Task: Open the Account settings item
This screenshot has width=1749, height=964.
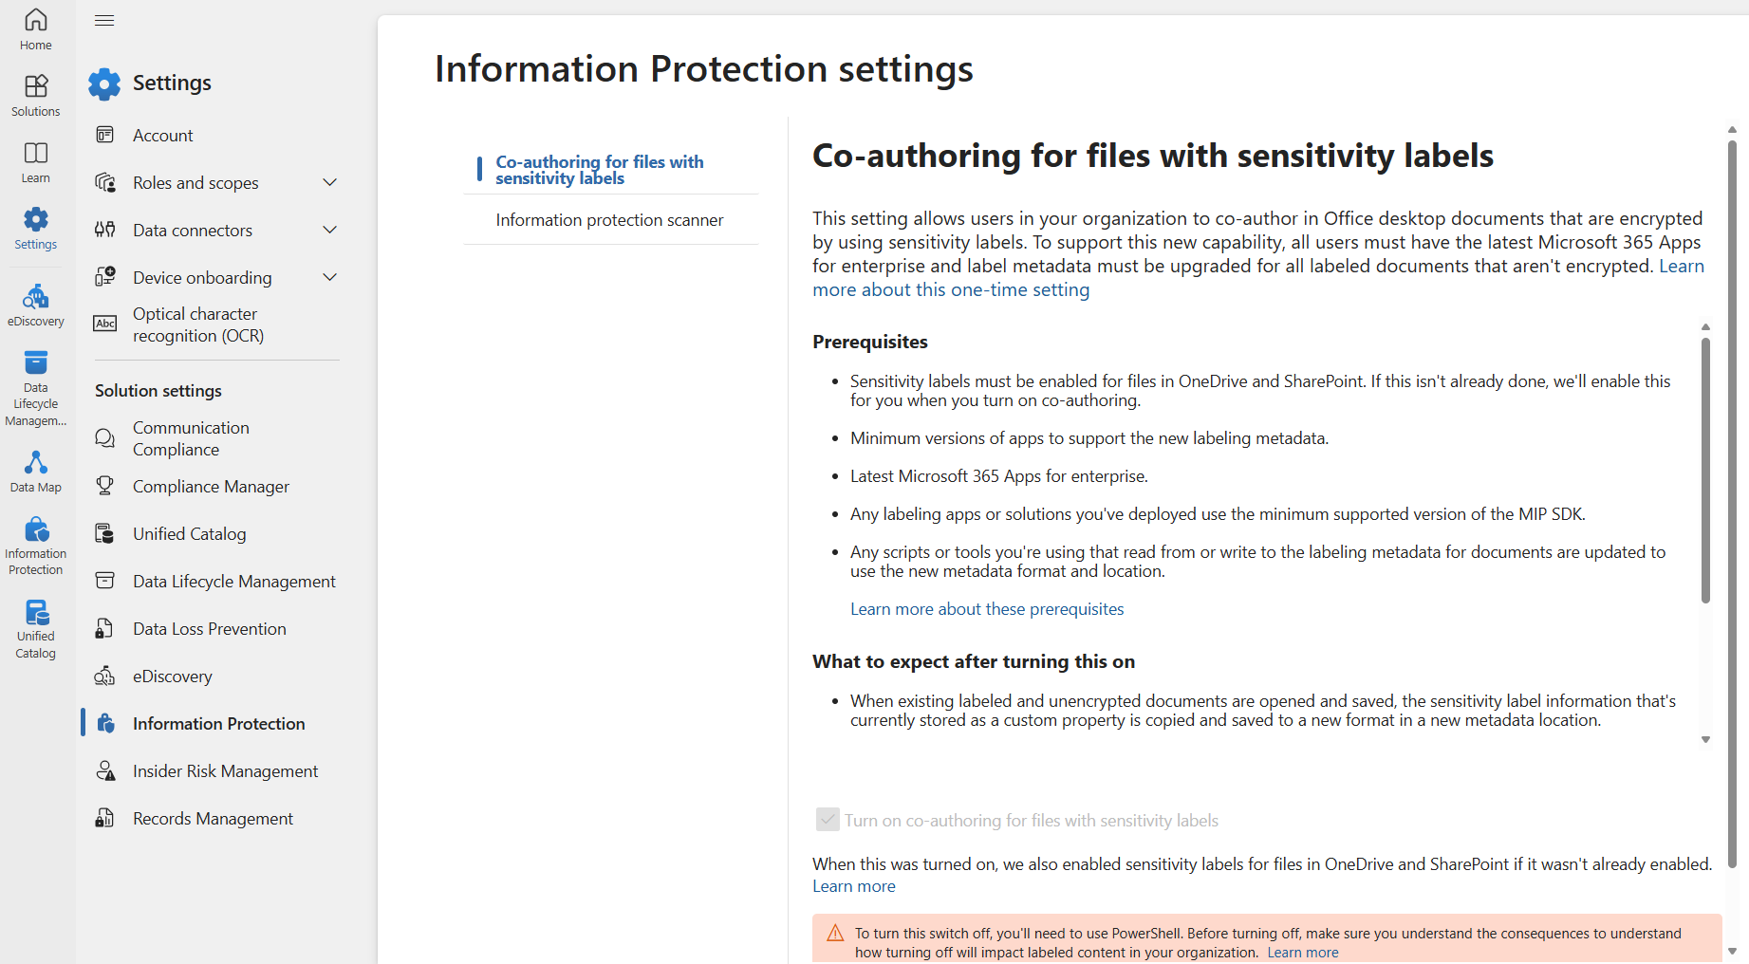Action: tap(162, 136)
